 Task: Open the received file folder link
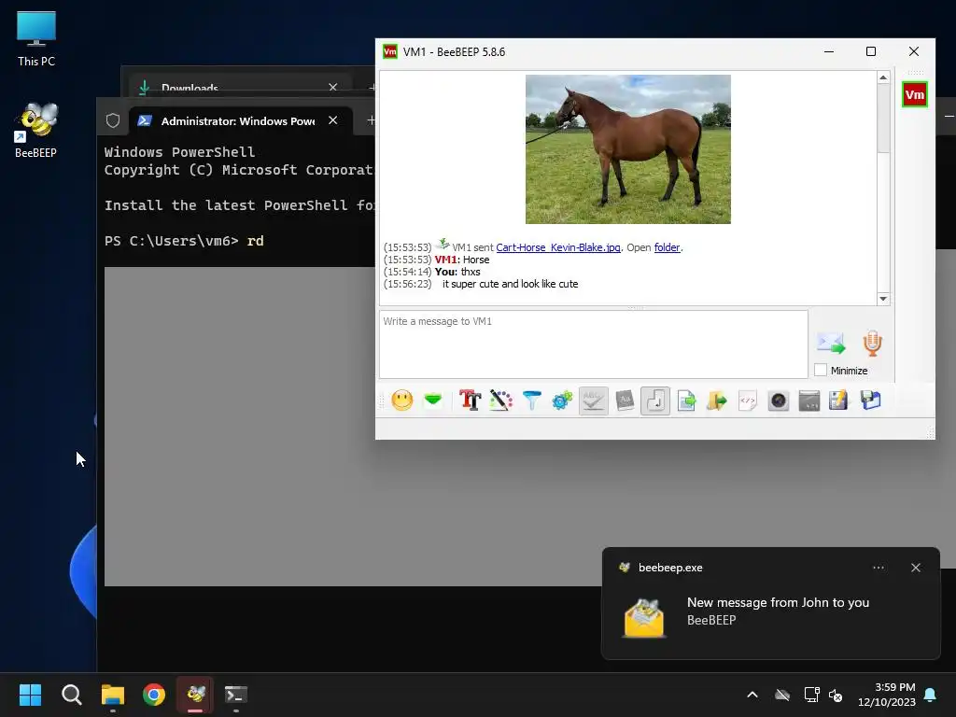point(667,247)
